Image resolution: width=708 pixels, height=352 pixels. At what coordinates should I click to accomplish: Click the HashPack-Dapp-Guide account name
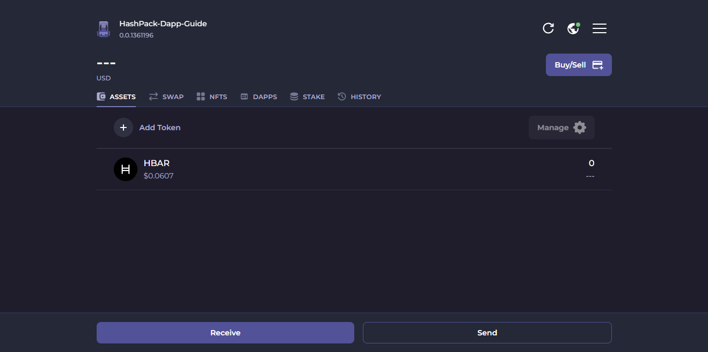(x=163, y=24)
